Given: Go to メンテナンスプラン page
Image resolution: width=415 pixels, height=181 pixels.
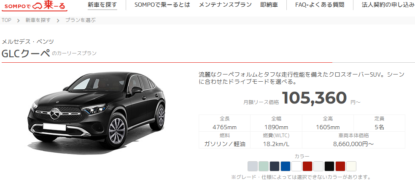Looking at the screenshot, I should [x=225, y=5].
